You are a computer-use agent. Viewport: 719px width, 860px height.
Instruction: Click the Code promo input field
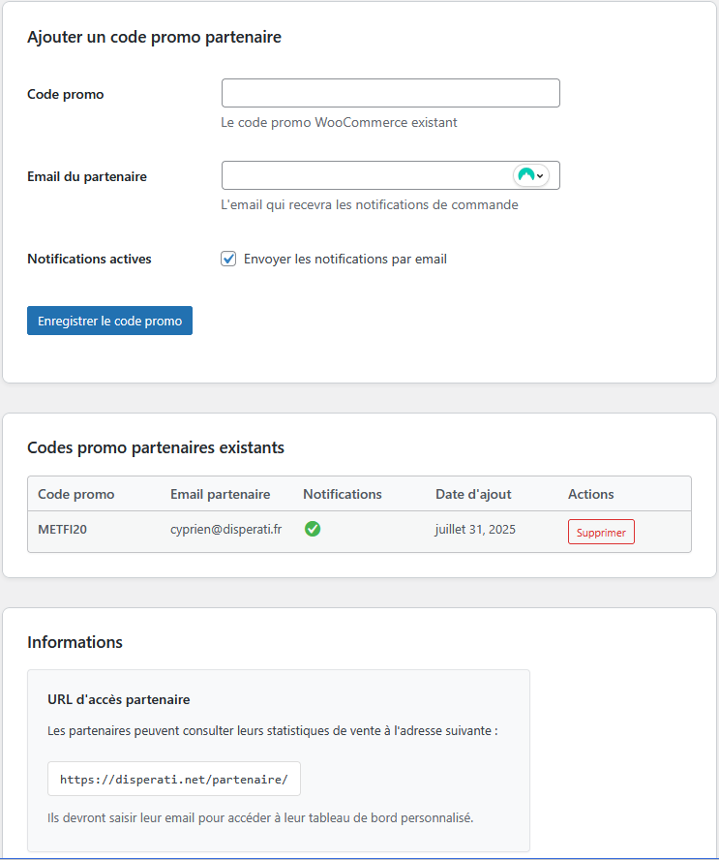click(391, 93)
